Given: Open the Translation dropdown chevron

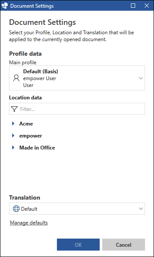Looking at the screenshot, I should 141,209.
